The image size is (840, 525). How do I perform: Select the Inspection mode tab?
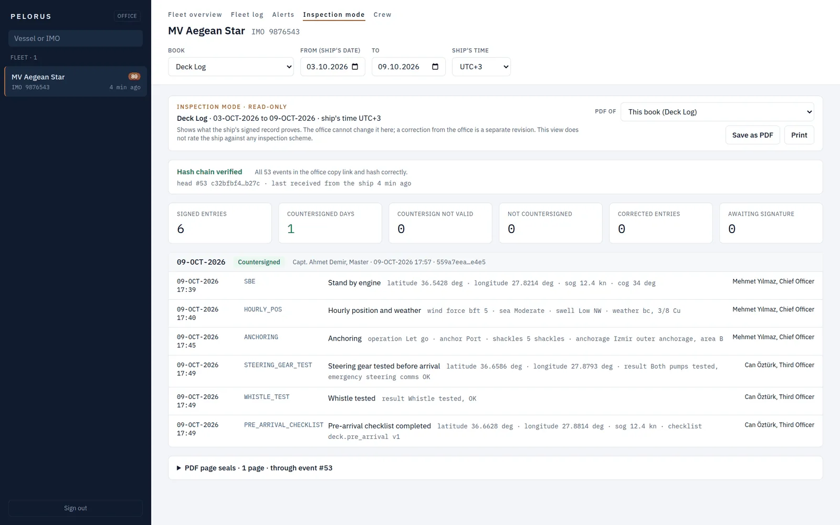tap(334, 15)
